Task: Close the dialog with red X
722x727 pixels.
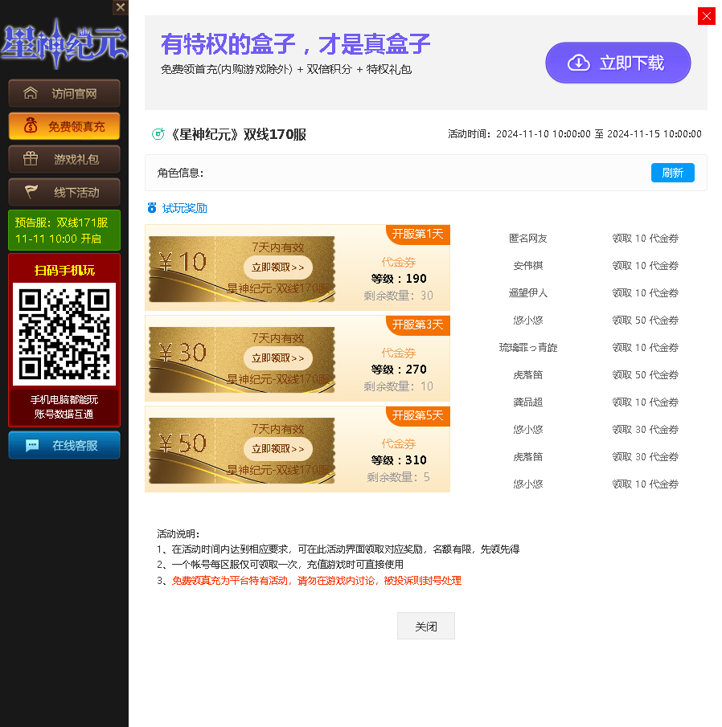Action: (706, 16)
